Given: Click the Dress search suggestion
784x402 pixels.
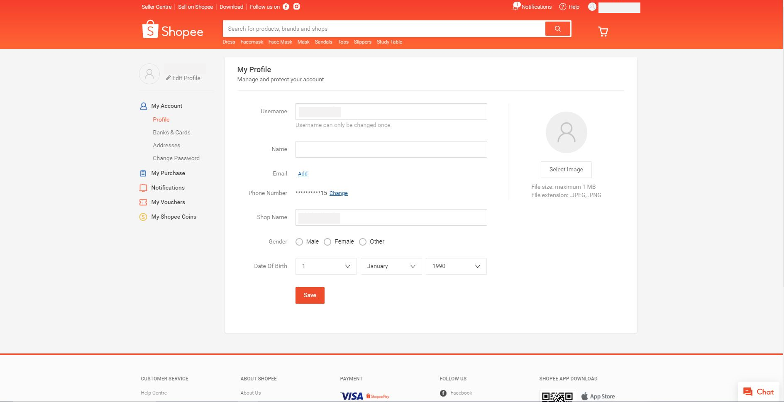Looking at the screenshot, I should pyautogui.click(x=229, y=42).
